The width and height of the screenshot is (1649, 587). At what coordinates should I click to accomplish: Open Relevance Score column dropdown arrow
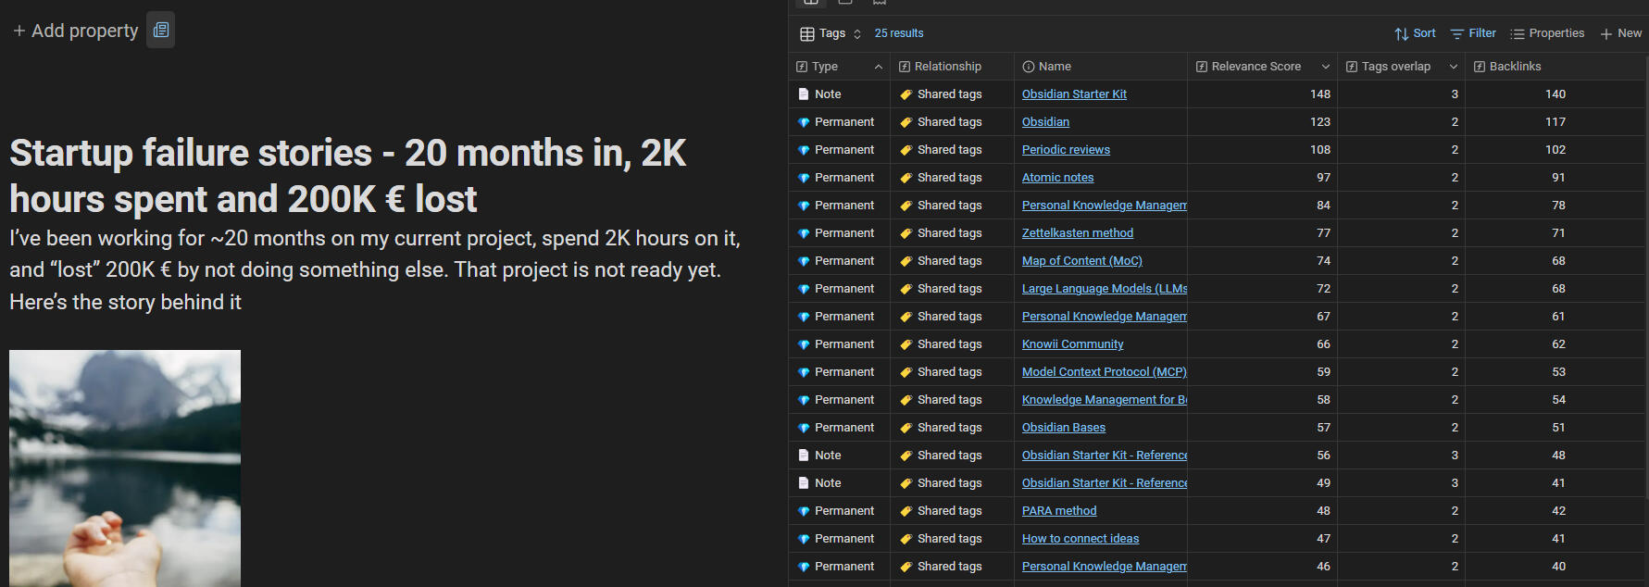[x=1325, y=67]
